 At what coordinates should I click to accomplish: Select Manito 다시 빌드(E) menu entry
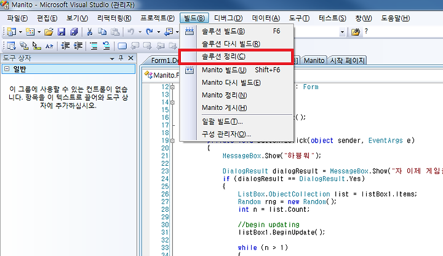pyautogui.click(x=237, y=83)
